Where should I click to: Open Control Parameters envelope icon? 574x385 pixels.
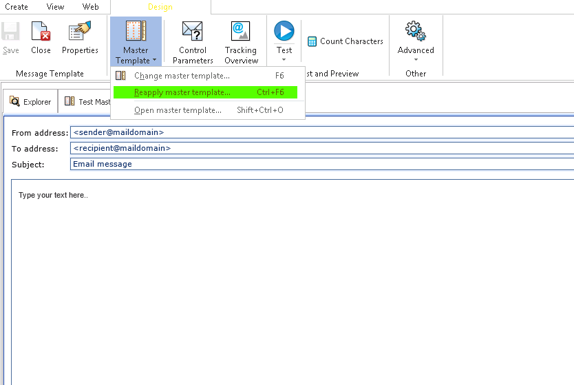pos(193,31)
